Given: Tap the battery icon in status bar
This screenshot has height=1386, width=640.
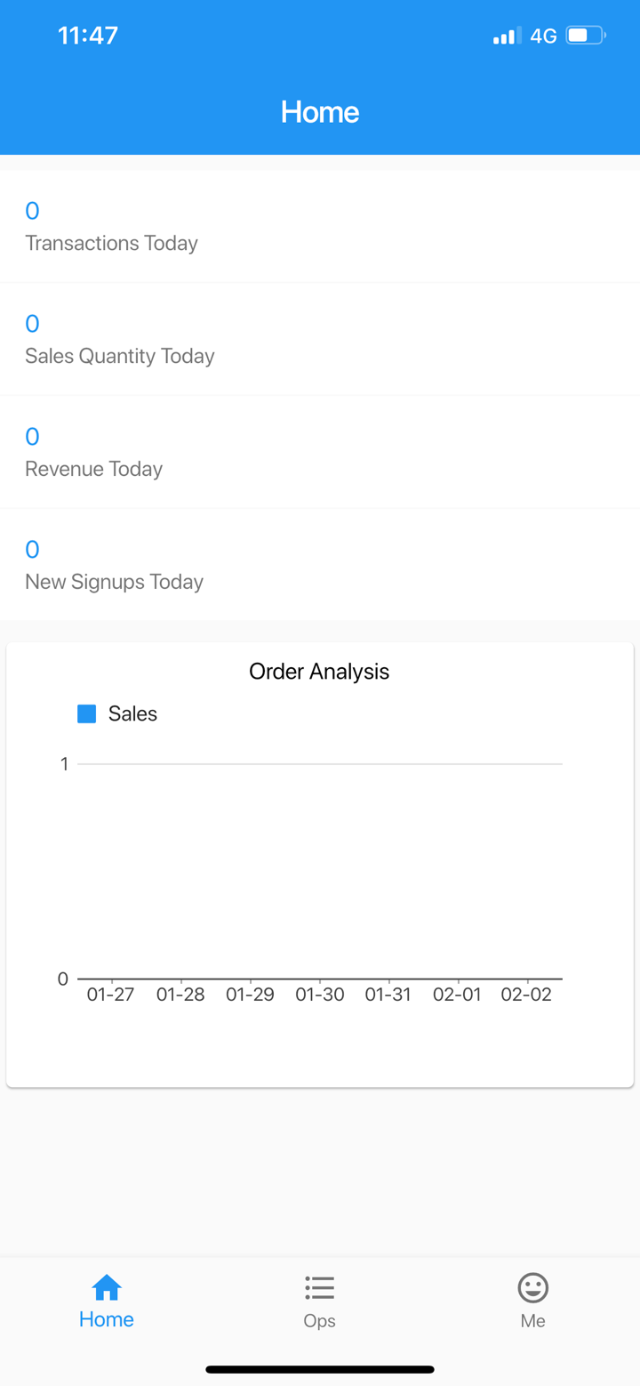Looking at the screenshot, I should (585, 36).
